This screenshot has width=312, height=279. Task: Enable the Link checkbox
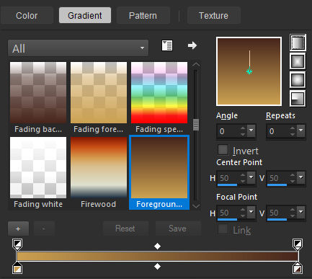point(223,229)
